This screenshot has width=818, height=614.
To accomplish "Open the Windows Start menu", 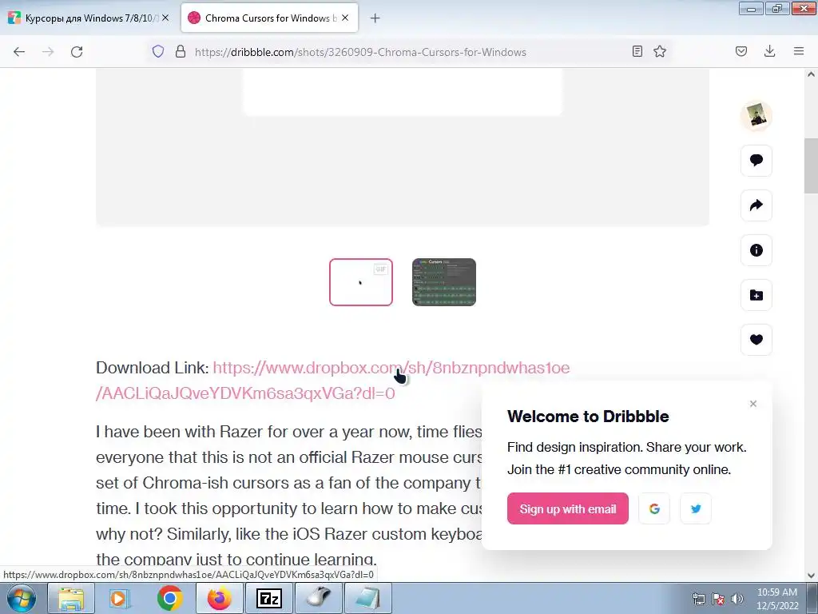I will pos(22,598).
